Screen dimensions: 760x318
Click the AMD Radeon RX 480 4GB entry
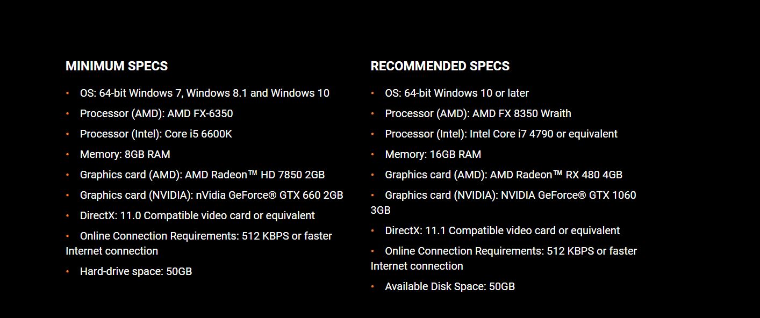pos(504,175)
